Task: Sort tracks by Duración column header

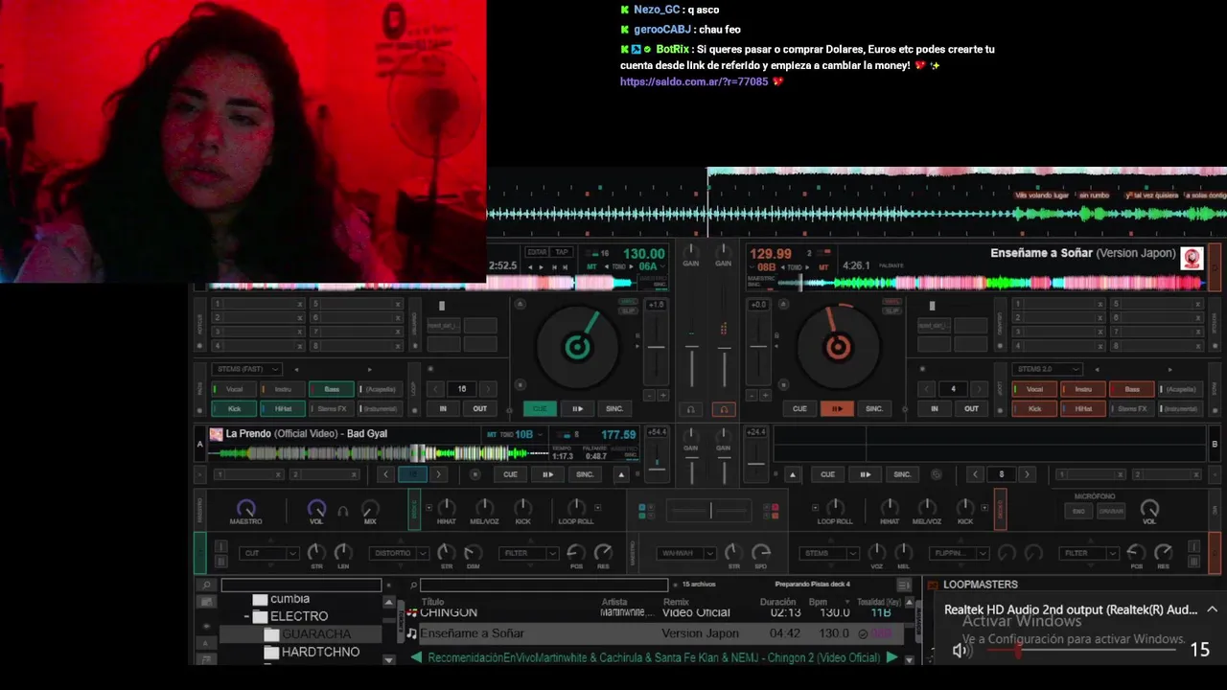Action: (x=778, y=602)
